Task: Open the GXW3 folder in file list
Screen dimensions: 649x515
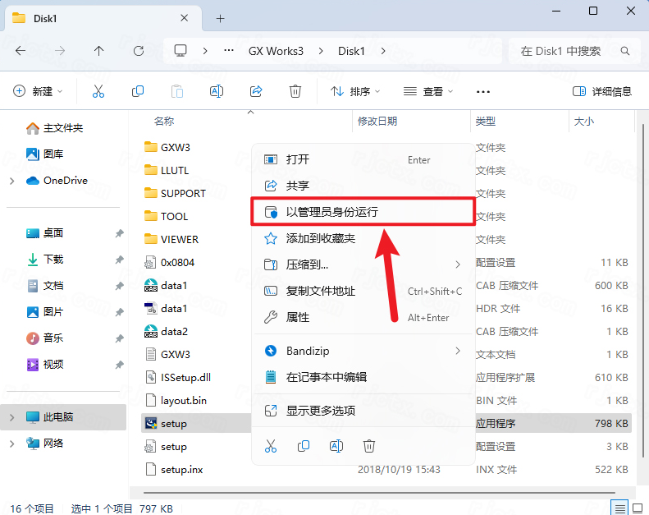Action: coord(175,147)
